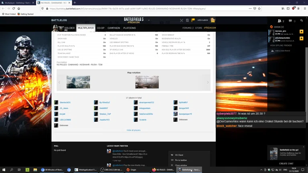
Task: Open player alvaropernia122 profile
Action: [146, 103]
